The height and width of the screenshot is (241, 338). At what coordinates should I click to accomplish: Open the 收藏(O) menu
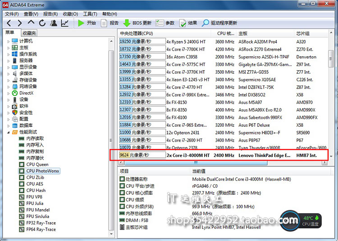[70, 14]
